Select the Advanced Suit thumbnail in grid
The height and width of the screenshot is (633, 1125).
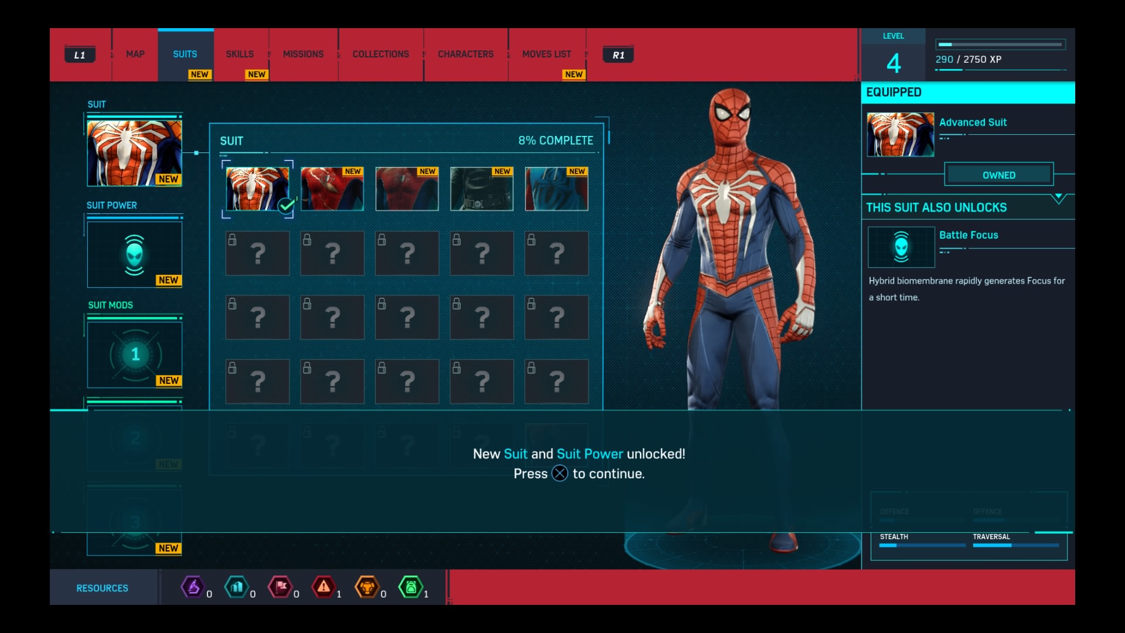[257, 189]
